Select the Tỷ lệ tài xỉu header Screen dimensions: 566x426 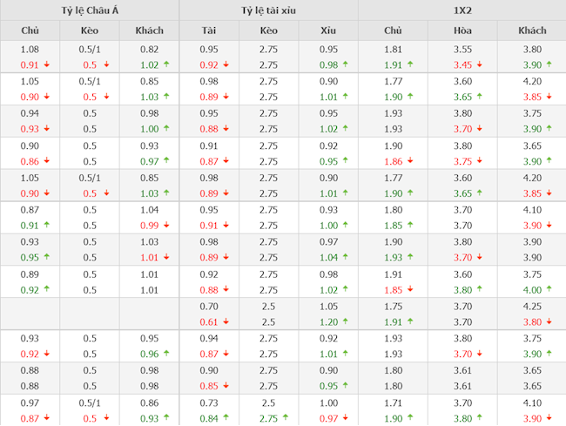[x=268, y=10]
